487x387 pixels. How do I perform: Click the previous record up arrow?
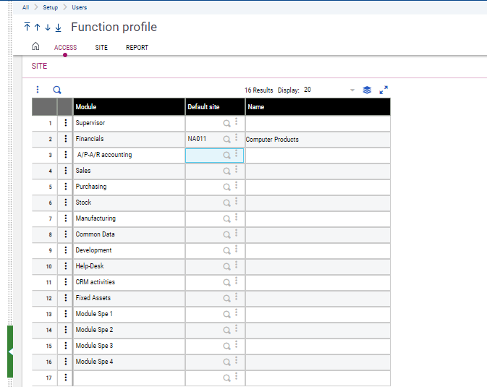pos(37,27)
